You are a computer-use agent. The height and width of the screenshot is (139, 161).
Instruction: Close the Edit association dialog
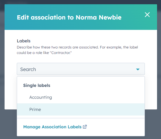pyautogui.click(x=147, y=15)
